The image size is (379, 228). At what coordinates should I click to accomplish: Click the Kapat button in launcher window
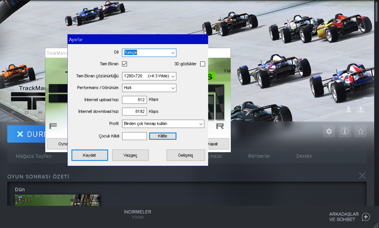[x=218, y=144]
